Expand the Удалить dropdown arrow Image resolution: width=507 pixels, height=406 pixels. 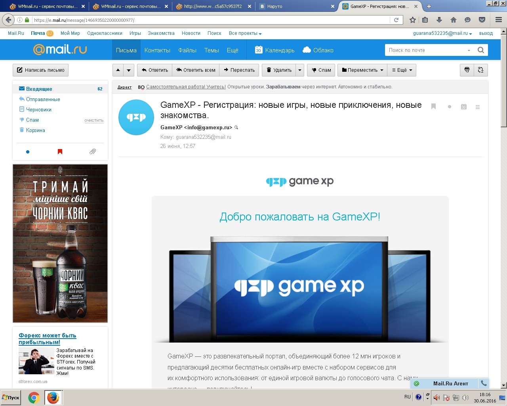tap(300, 70)
